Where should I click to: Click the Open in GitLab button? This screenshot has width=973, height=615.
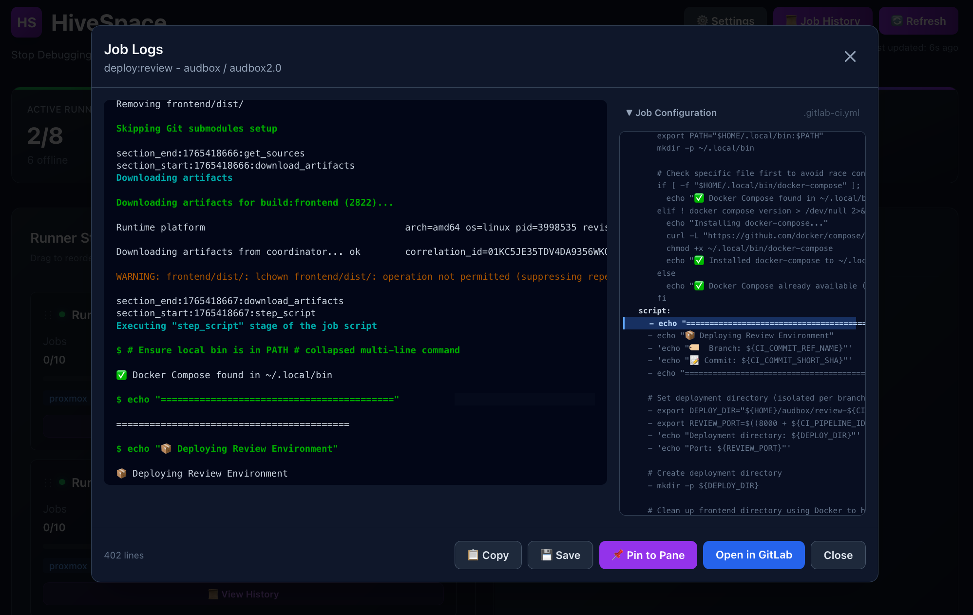coord(753,555)
